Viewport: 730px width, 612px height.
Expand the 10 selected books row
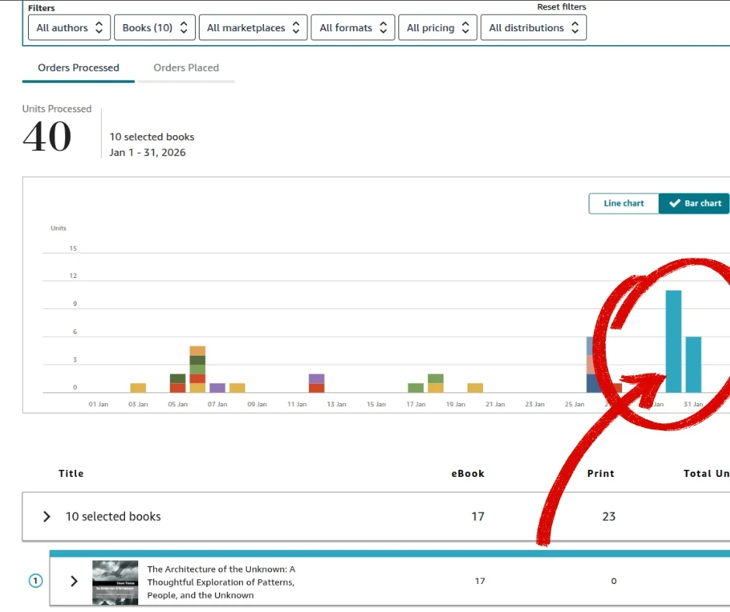[x=47, y=516]
